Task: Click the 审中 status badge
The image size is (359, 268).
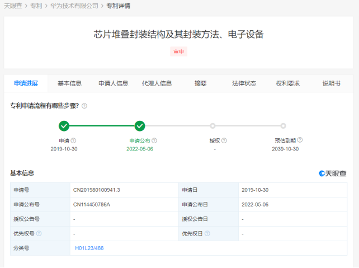Action: tap(178, 51)
